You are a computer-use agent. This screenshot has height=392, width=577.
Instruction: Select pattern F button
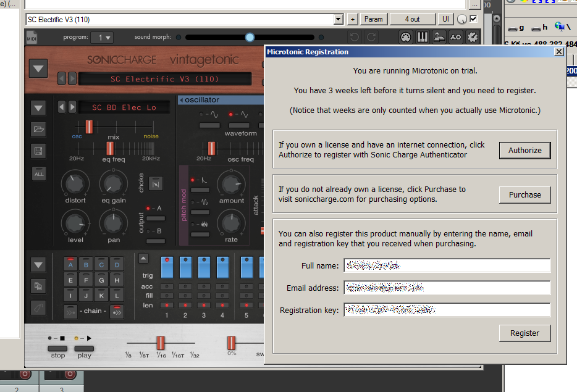86,280
